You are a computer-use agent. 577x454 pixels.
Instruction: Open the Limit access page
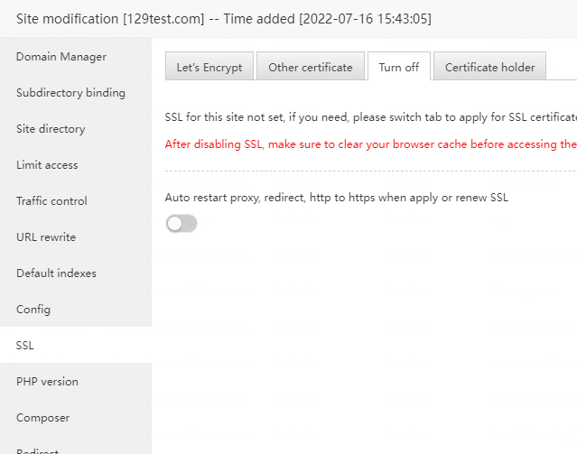(x=47, y=165)
